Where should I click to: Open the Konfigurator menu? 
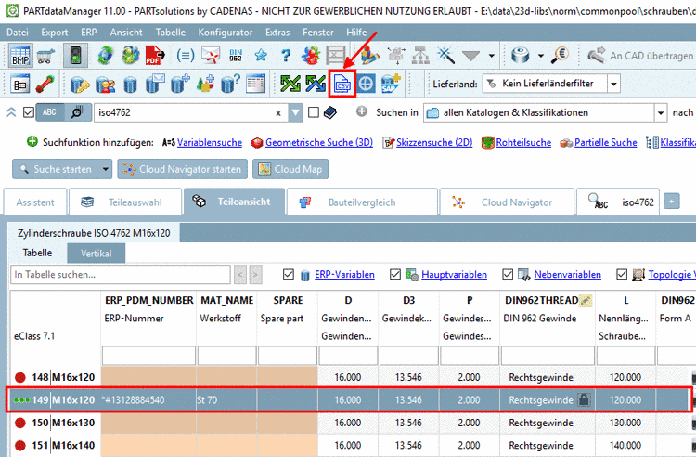tap(226, 33)
